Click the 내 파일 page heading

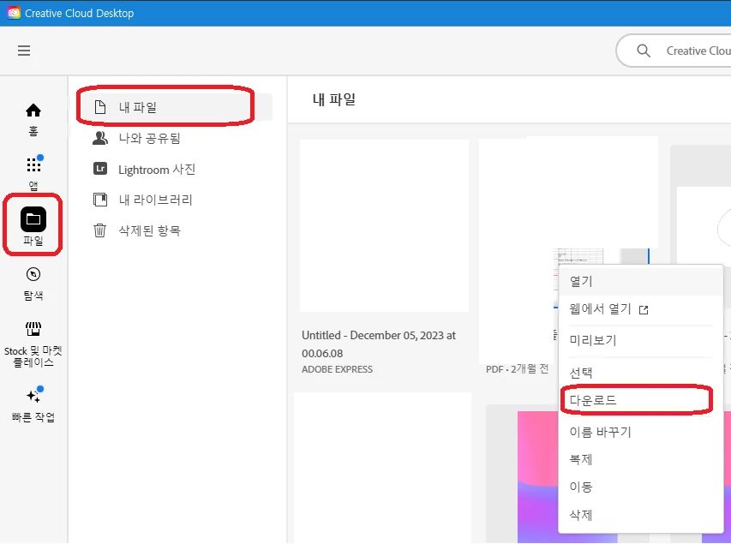point(334,99)
